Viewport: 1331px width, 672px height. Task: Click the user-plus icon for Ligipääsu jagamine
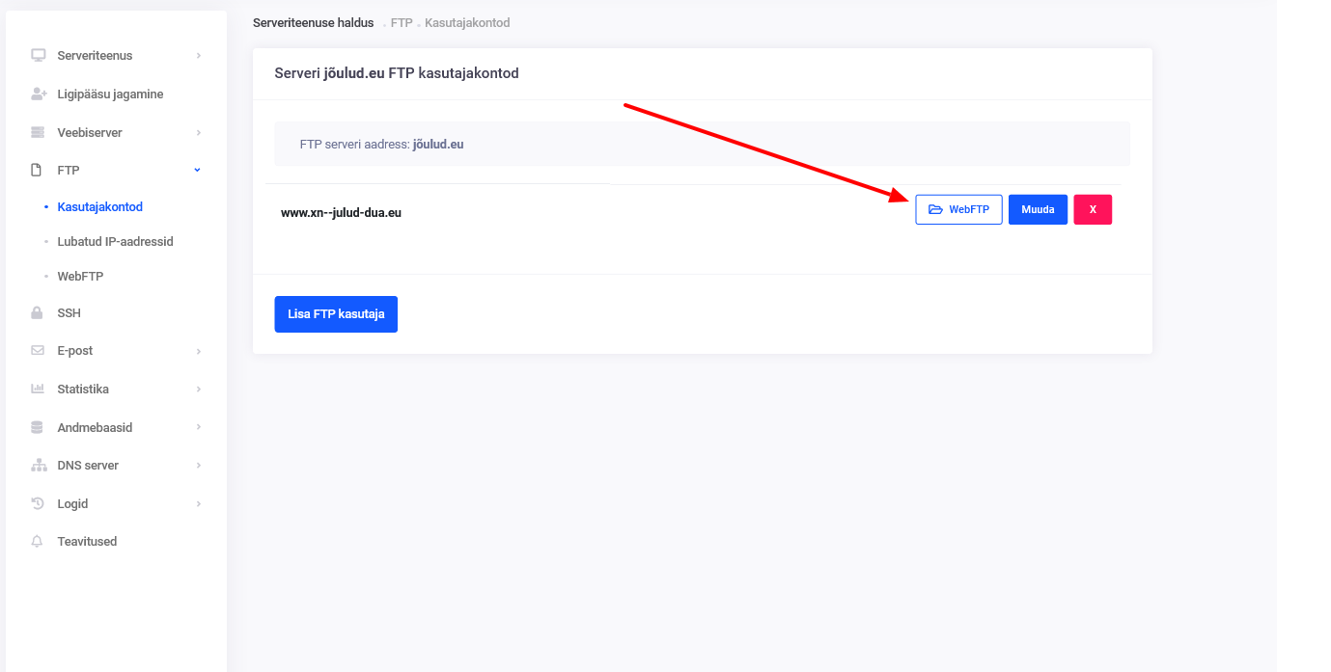coord(39,94)
